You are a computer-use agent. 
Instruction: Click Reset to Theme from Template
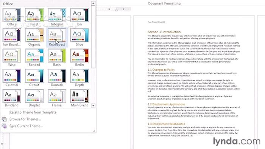33,112
